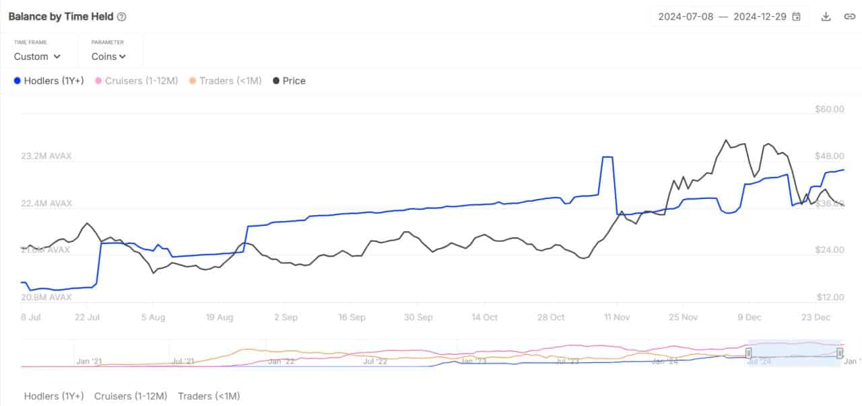
Task: Click the start date 2024-07-08 field
Action: point(686,17)
